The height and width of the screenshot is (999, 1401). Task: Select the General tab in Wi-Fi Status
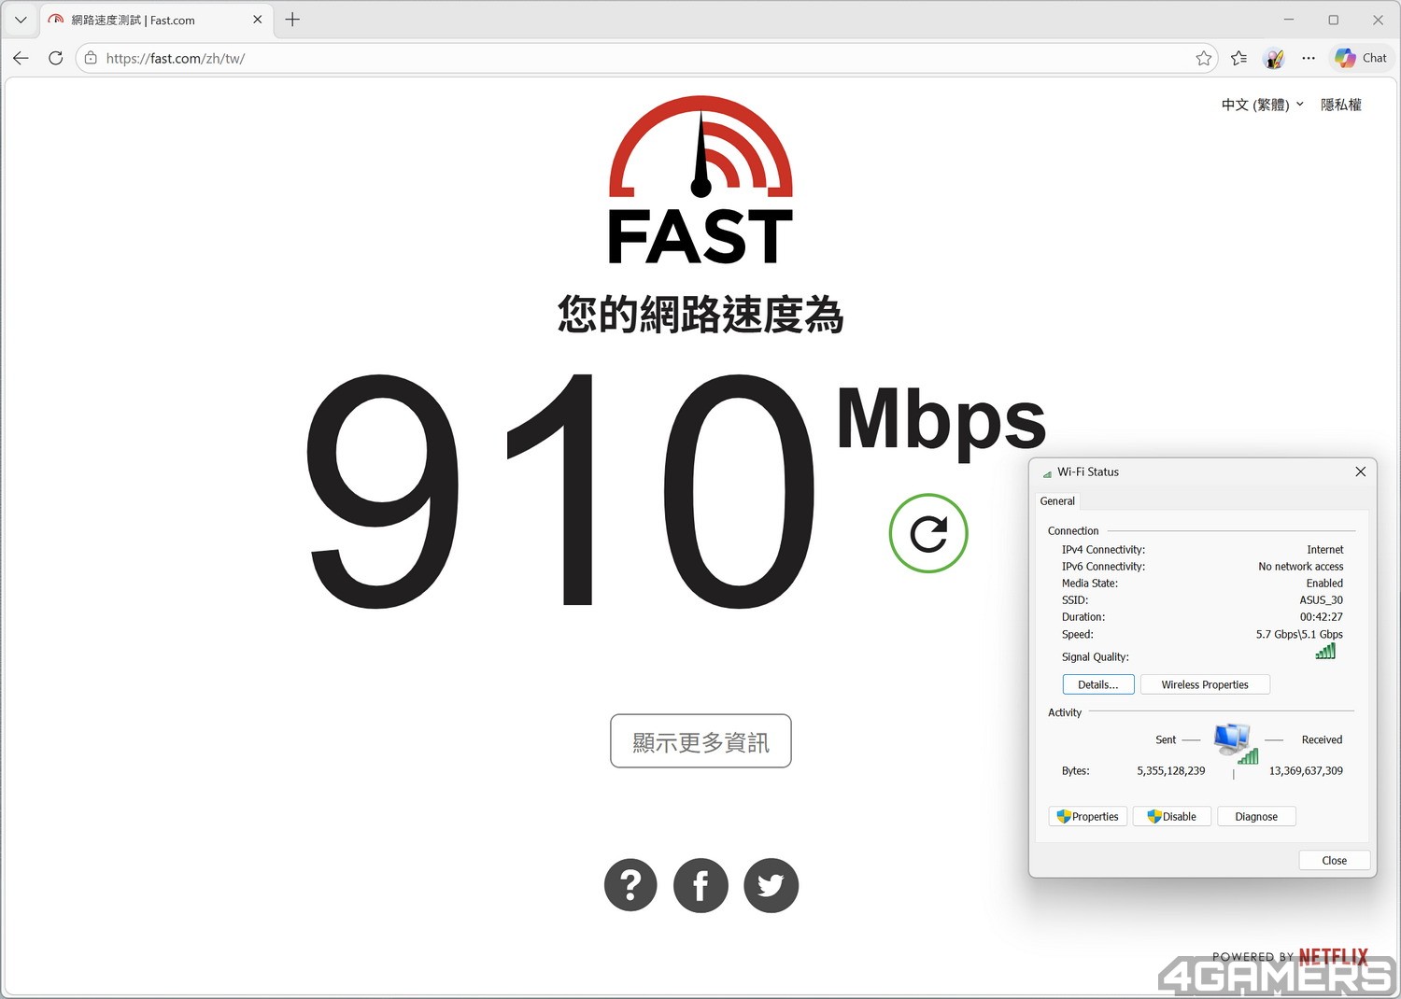[1057, 501]
